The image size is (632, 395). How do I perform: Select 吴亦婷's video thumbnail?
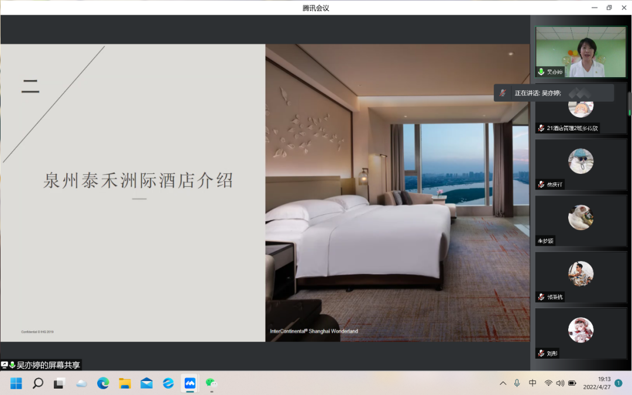pos(581,52)
